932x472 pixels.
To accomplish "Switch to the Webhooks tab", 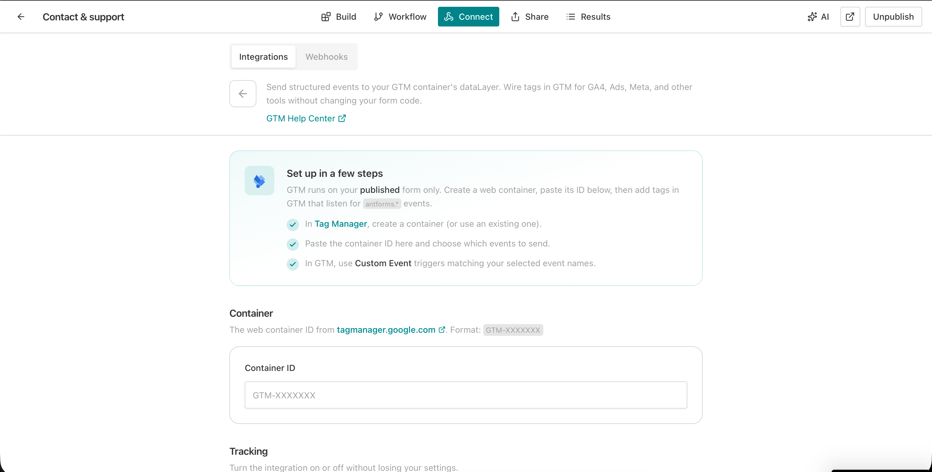I will coord(326,57).
